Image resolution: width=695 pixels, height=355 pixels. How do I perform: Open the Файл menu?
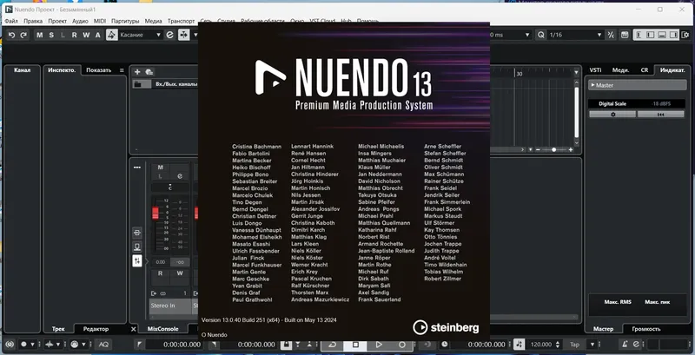click(x=11, y=21)
